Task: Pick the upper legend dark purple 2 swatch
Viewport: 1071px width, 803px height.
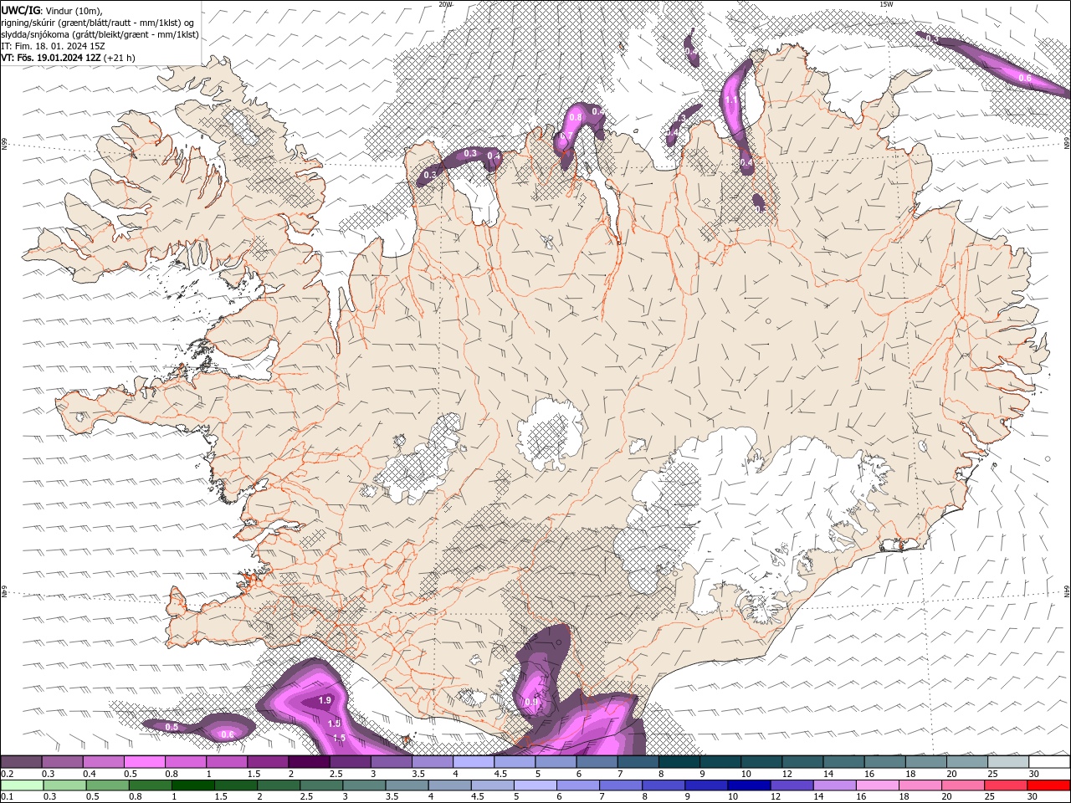Action: pyautogui.click(x=309, y=762)
